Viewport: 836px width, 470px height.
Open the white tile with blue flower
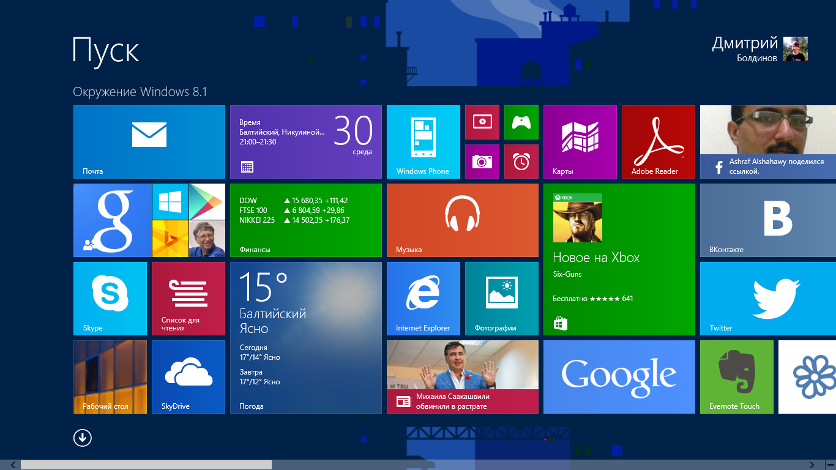[x=807, y=377]
